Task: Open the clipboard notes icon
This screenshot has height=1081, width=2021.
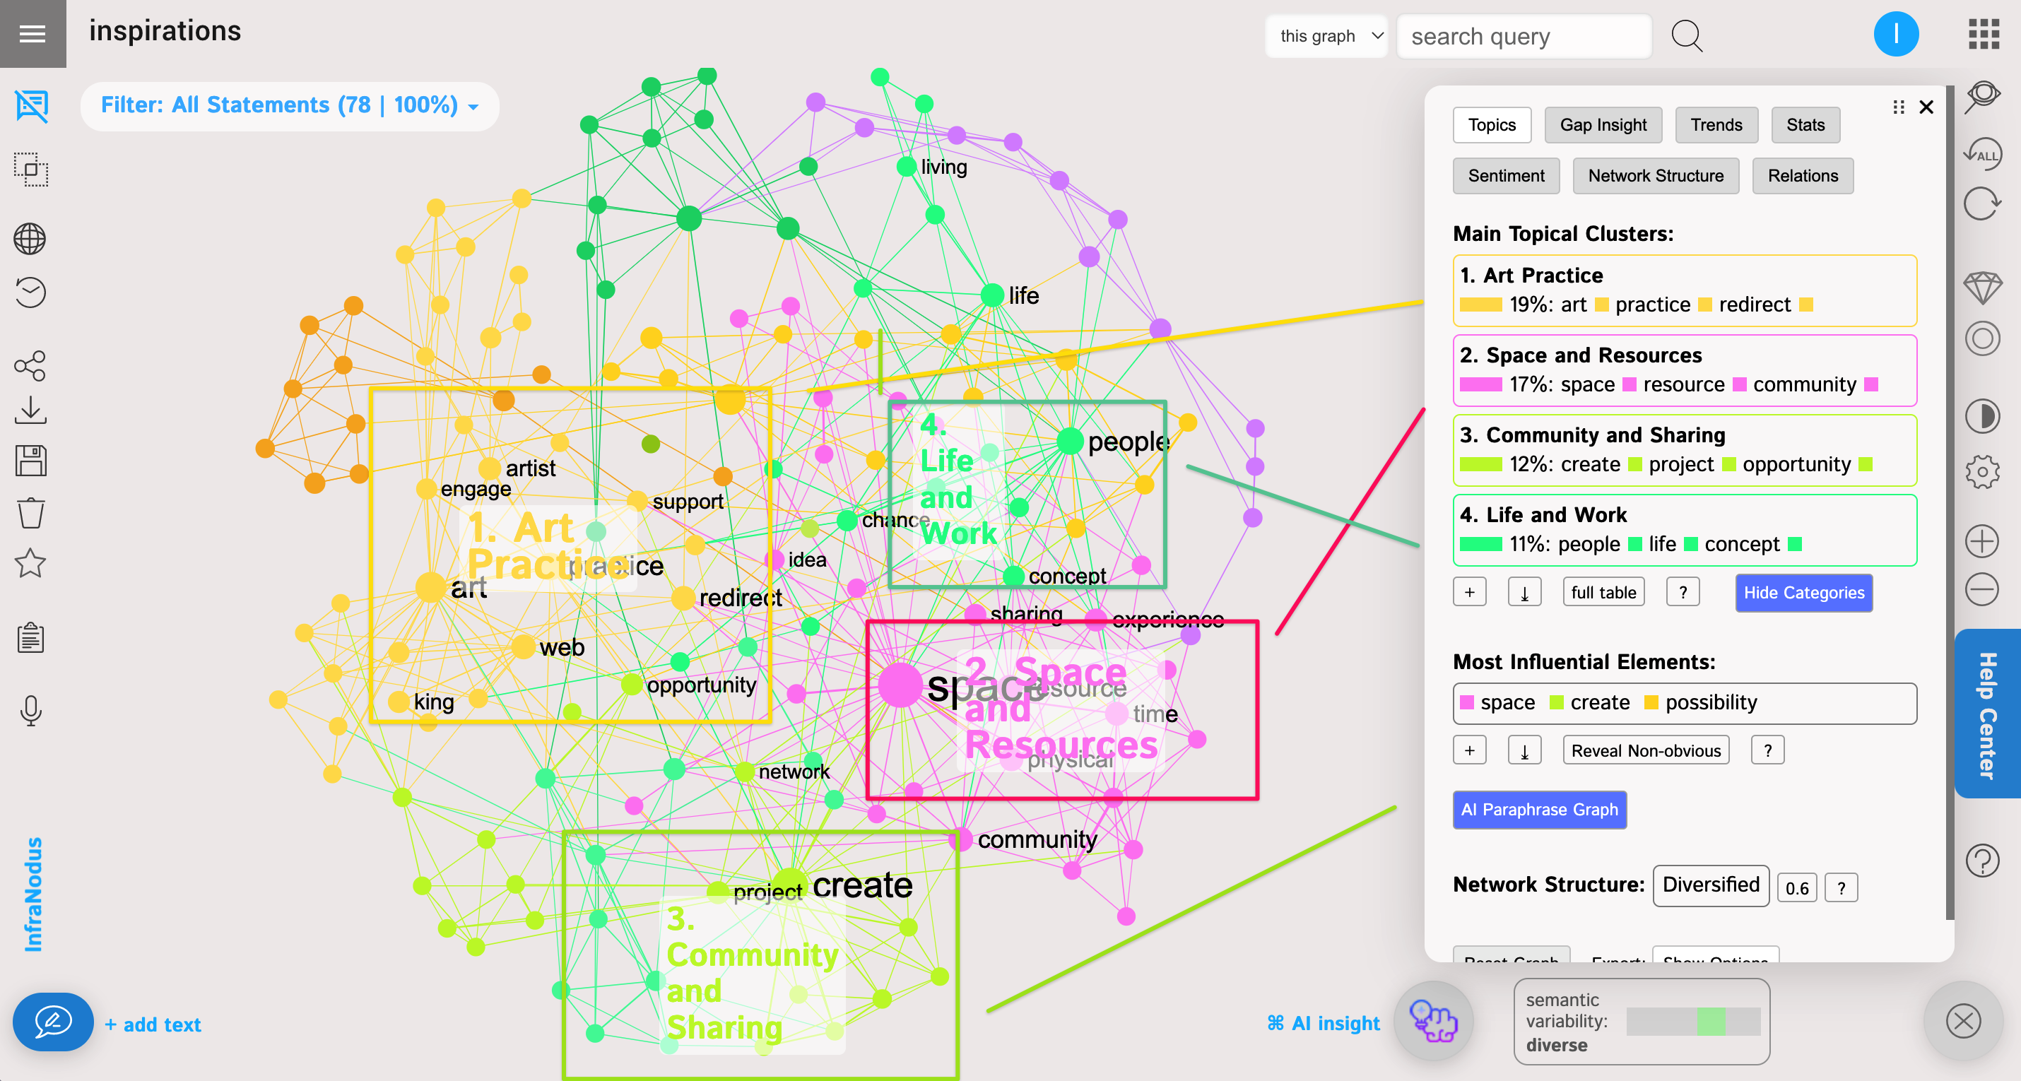Action: [x=30, y=638]
